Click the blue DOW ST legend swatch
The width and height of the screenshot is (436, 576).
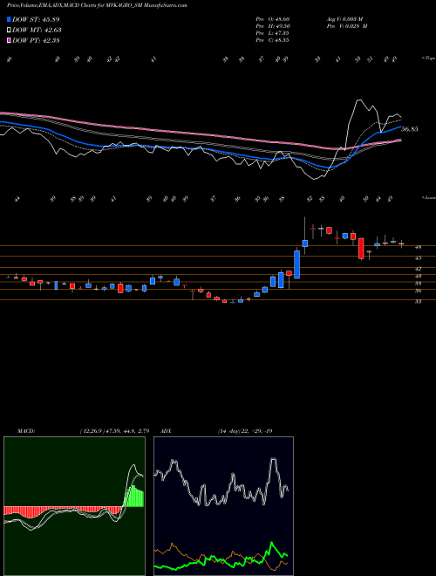point(10,19)
